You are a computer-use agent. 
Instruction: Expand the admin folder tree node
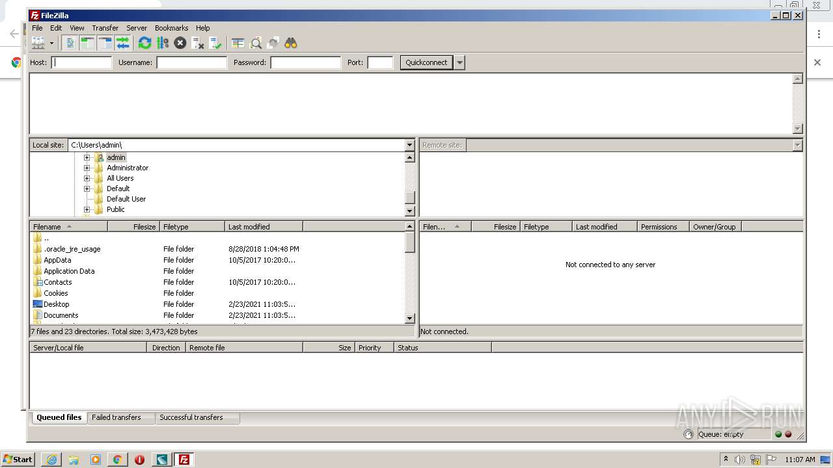tap(87, 157)
